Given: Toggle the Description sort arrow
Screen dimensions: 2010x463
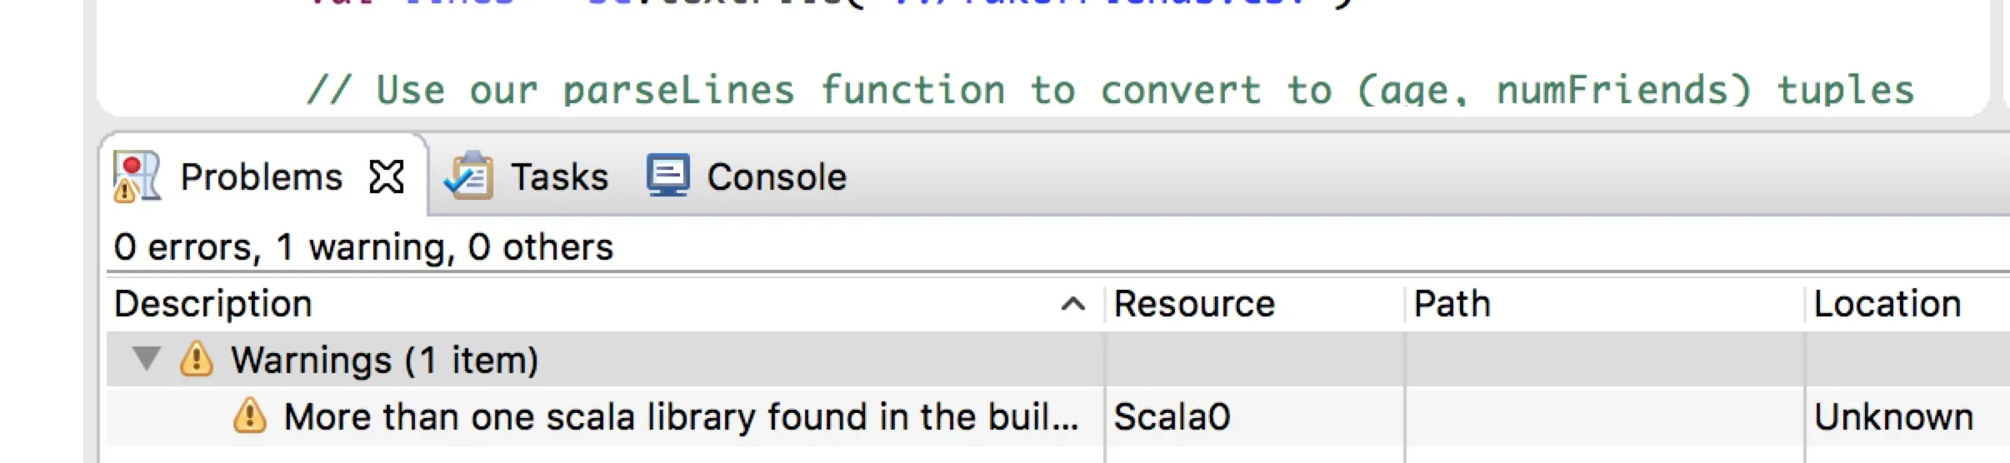Looking at the screenshot, I should pos(1072,305).
